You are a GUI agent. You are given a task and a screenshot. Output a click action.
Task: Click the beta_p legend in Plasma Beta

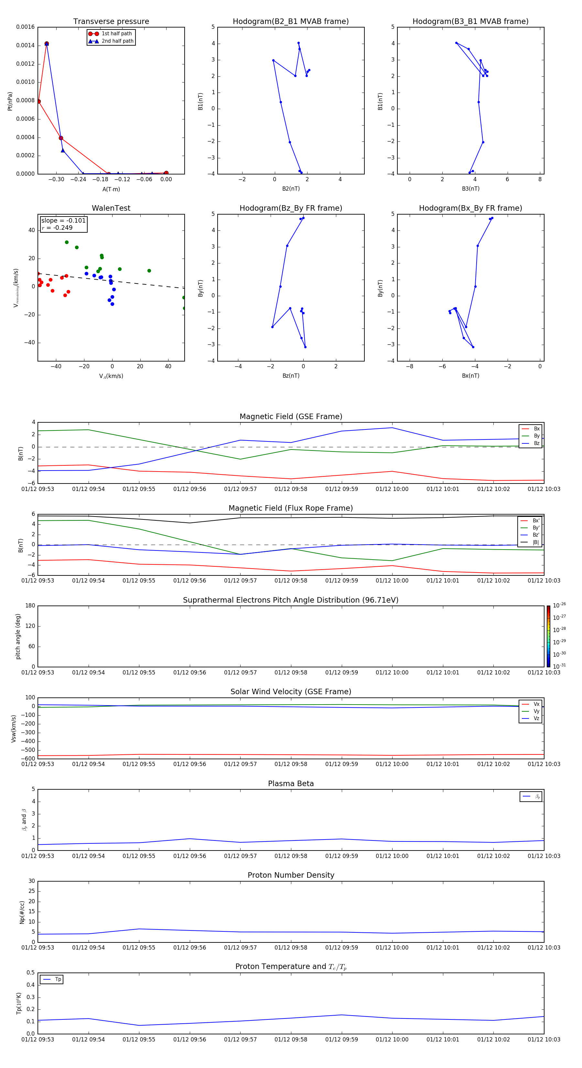[531, 796]
